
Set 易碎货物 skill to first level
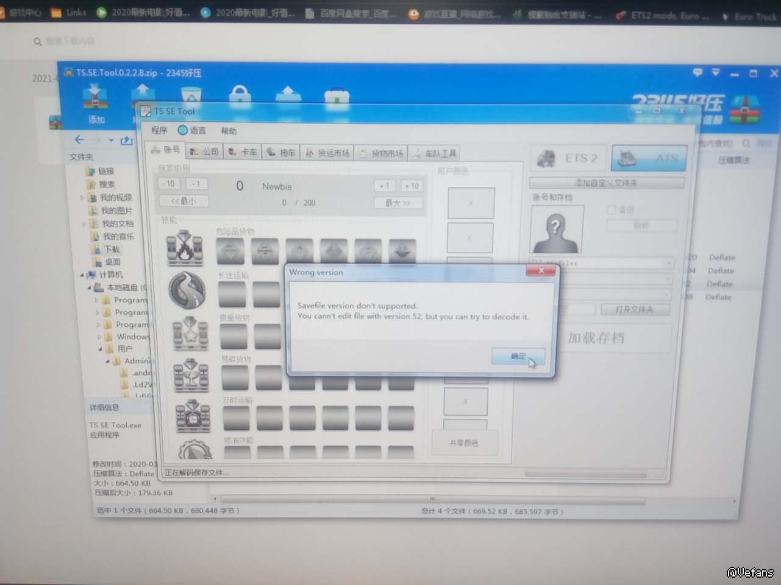(x=235, y=377)
